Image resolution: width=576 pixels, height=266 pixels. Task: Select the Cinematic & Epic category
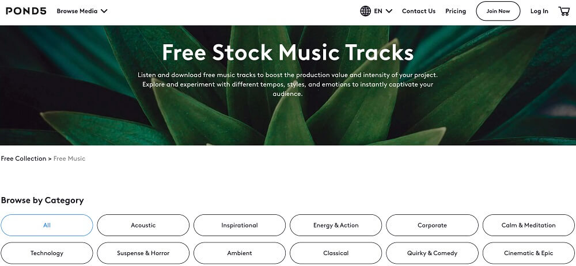528,253
